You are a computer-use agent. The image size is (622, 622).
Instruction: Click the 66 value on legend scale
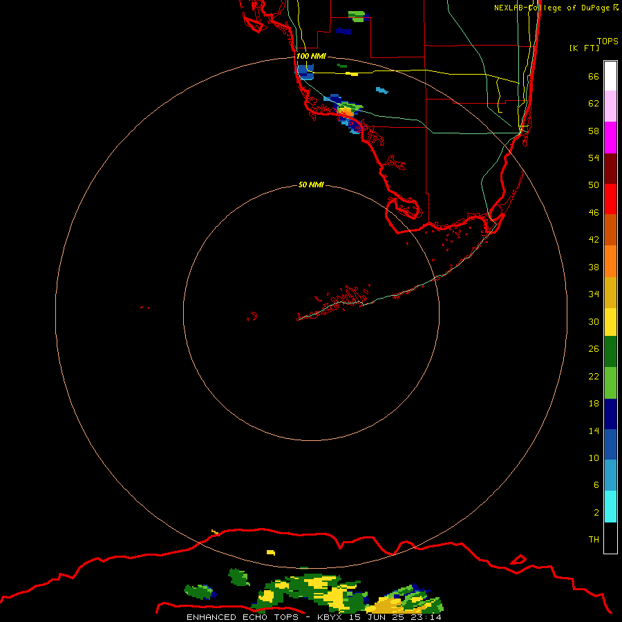(594, 76)
